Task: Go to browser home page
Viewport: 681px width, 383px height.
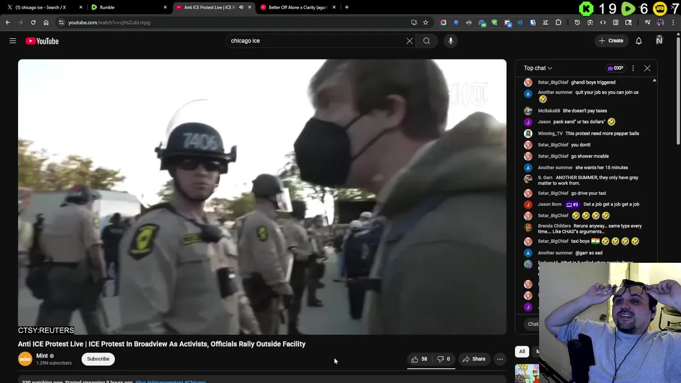Action: 46,22
